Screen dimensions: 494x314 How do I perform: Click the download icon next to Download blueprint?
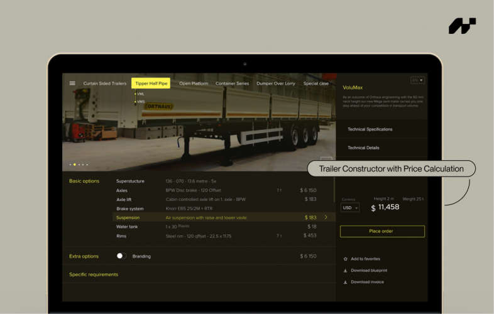click(345, 271)
